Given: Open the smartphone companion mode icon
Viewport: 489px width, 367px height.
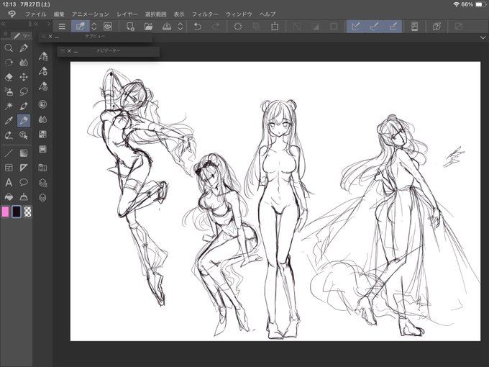Looking at the screenshot, I should [414, 27].
